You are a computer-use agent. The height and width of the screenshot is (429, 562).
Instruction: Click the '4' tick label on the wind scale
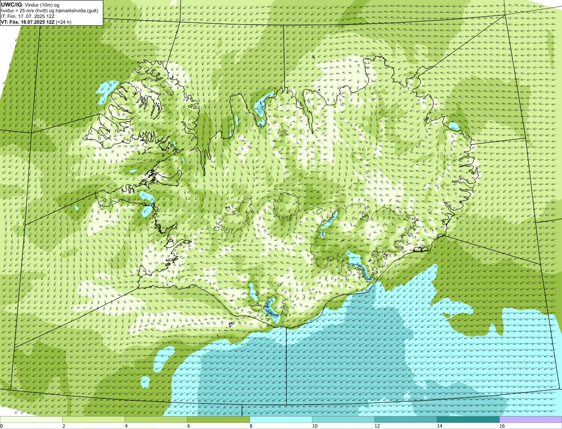[126, 426]
